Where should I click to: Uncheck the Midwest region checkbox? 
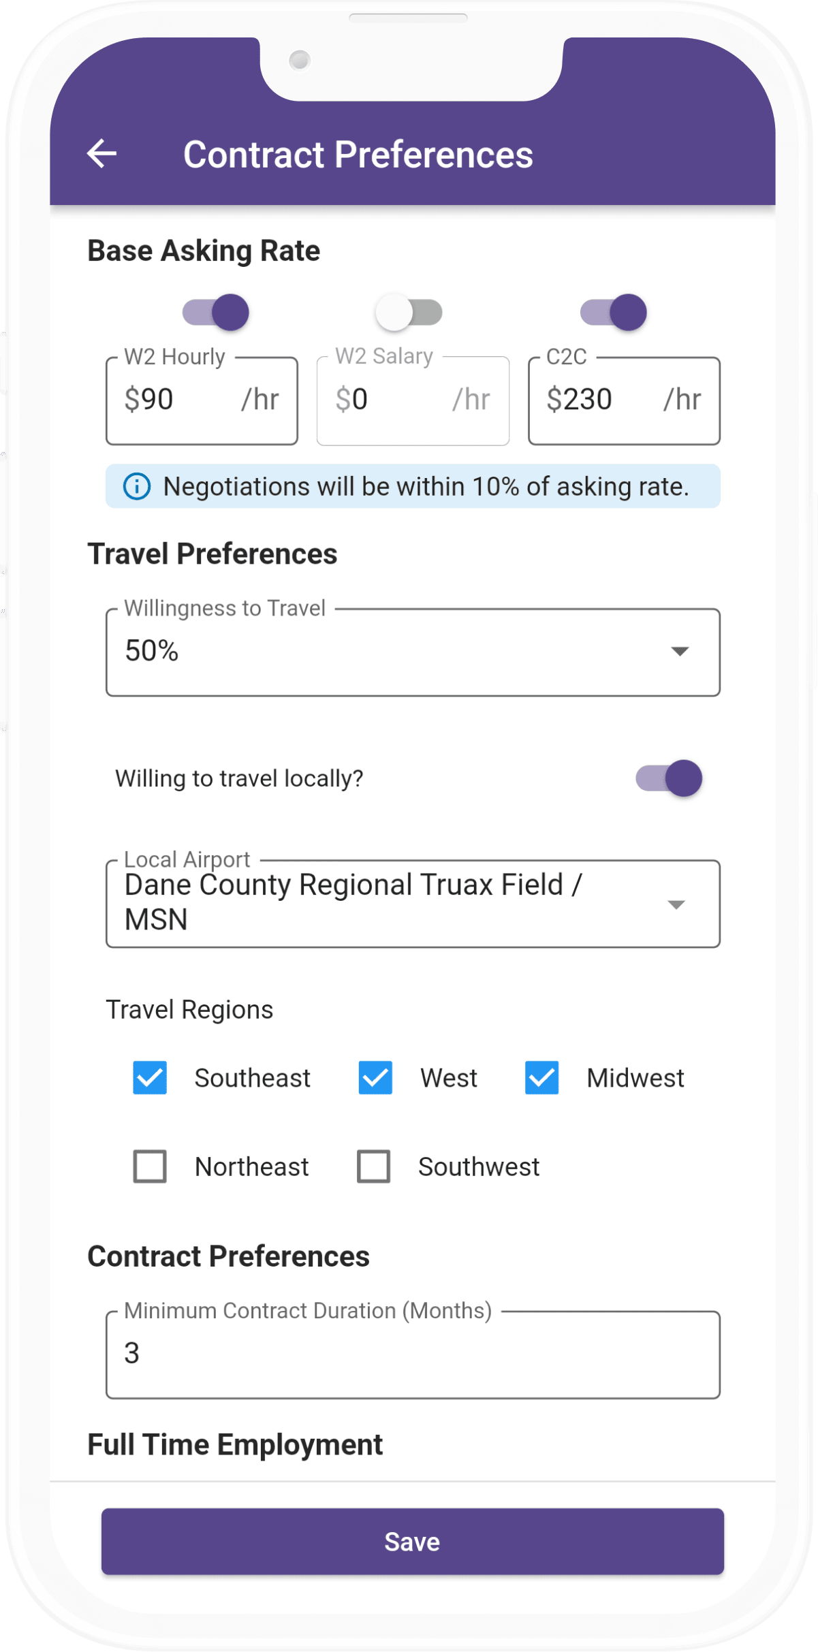click(x=542, y=1078)
